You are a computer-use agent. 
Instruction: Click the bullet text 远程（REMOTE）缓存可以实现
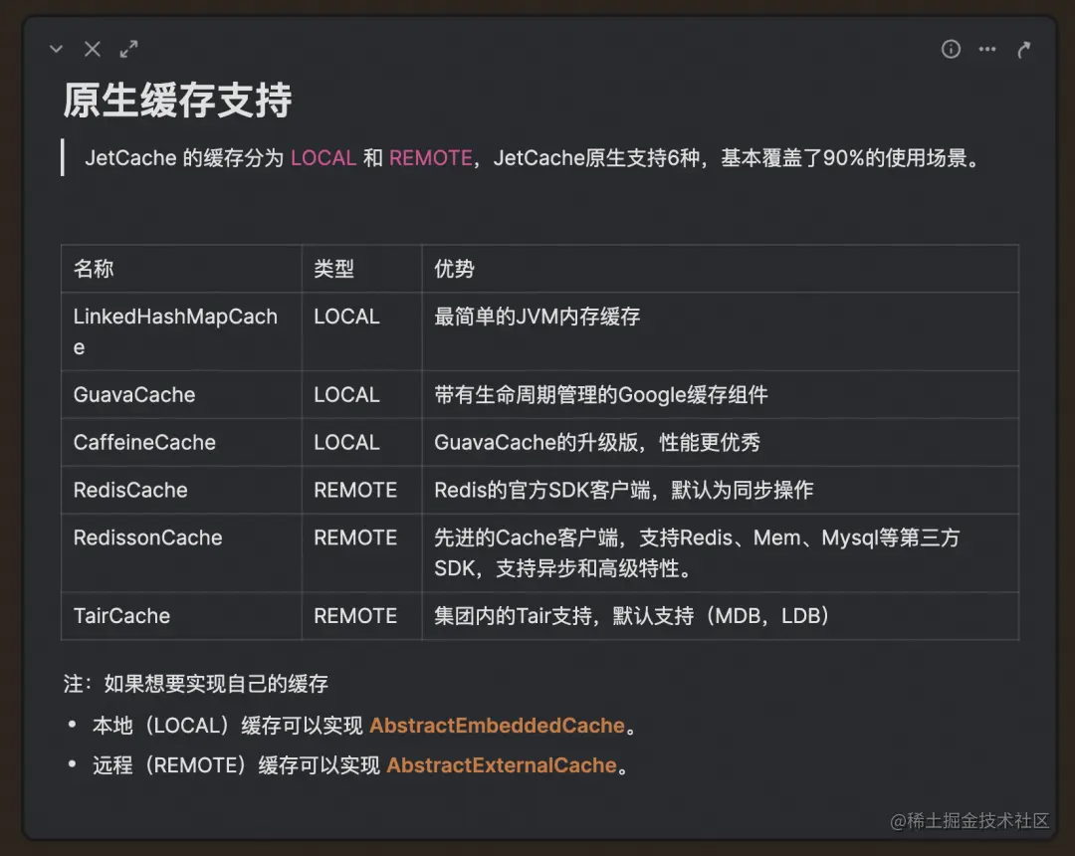(x=236, y=765)
